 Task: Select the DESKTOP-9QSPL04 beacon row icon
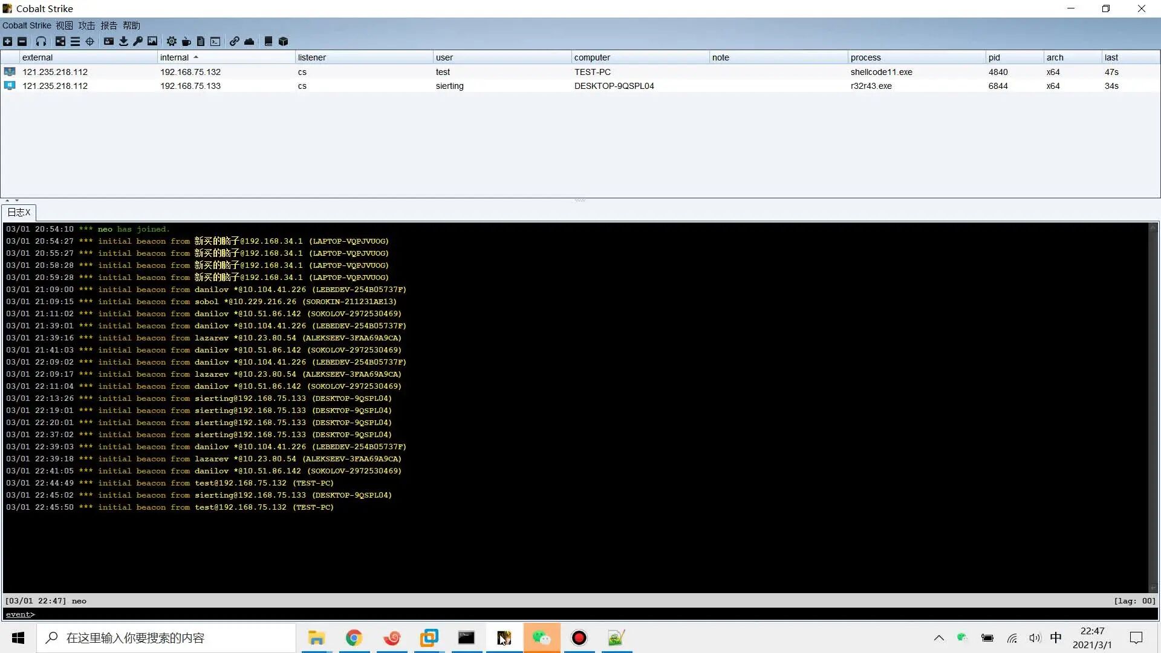pos(10,86)
